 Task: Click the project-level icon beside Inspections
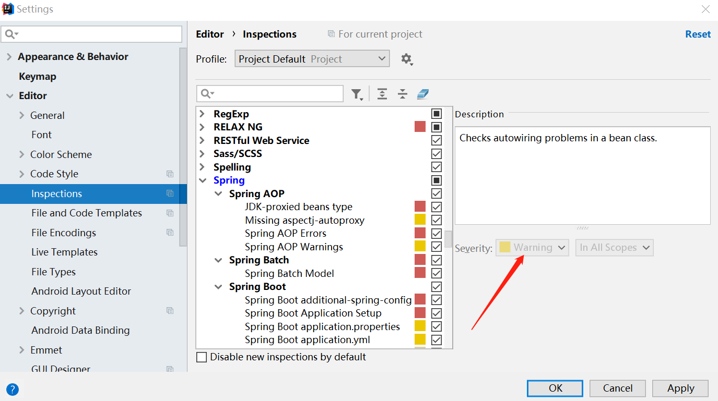170,193
